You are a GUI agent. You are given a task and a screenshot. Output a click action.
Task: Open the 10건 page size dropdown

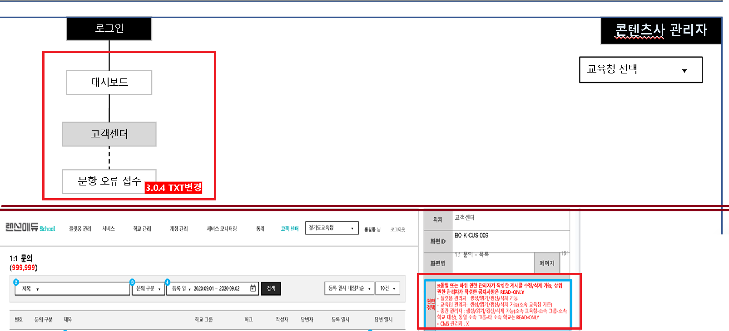[387, 288]
